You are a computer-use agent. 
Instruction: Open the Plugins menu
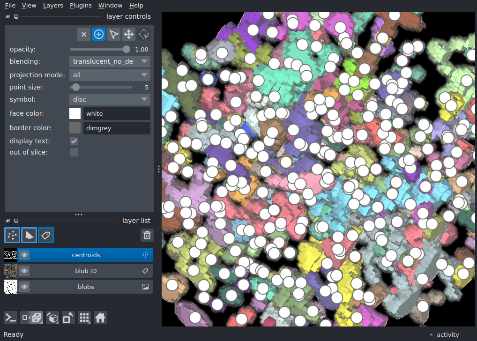pos(81,6)
